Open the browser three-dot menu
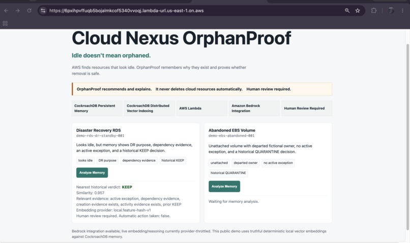The width and height of the screenshot is (410, 243). tap(402, 11)
